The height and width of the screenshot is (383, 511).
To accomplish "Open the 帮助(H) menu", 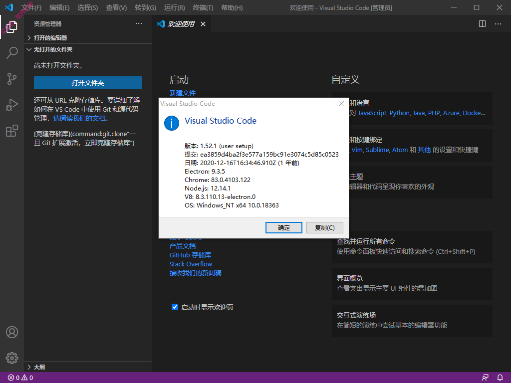I will [232, 7].
